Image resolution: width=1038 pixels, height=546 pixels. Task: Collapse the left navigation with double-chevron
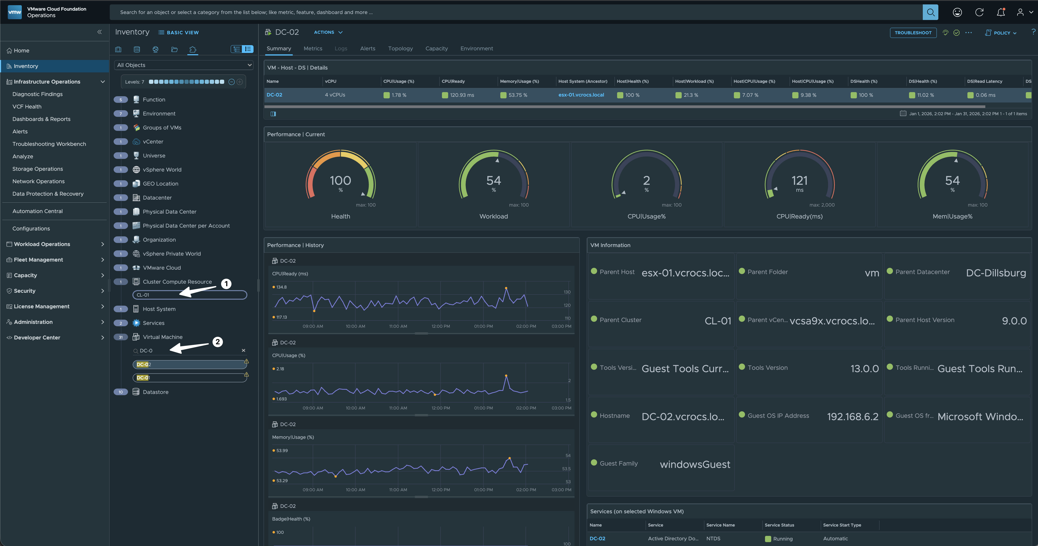tap(100, 32)
